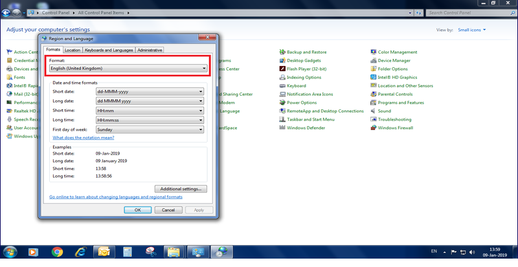This screenshot has height=267, width=518.
Task: Click the EN language indicator in tray
Action: pyautogui.click(x=434, y=251)
